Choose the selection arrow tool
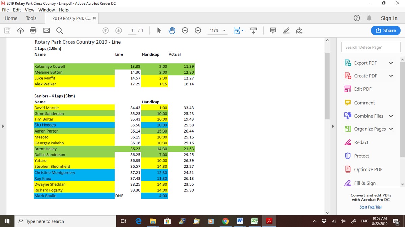 coord(159,31)
